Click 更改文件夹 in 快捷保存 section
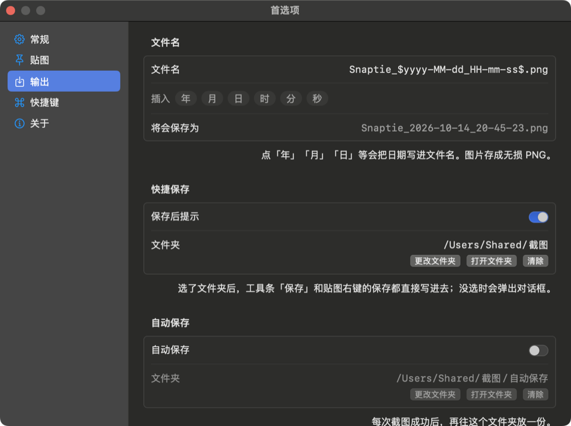Image resolution: width=571 pixels, height=426 pixels. 435,261
